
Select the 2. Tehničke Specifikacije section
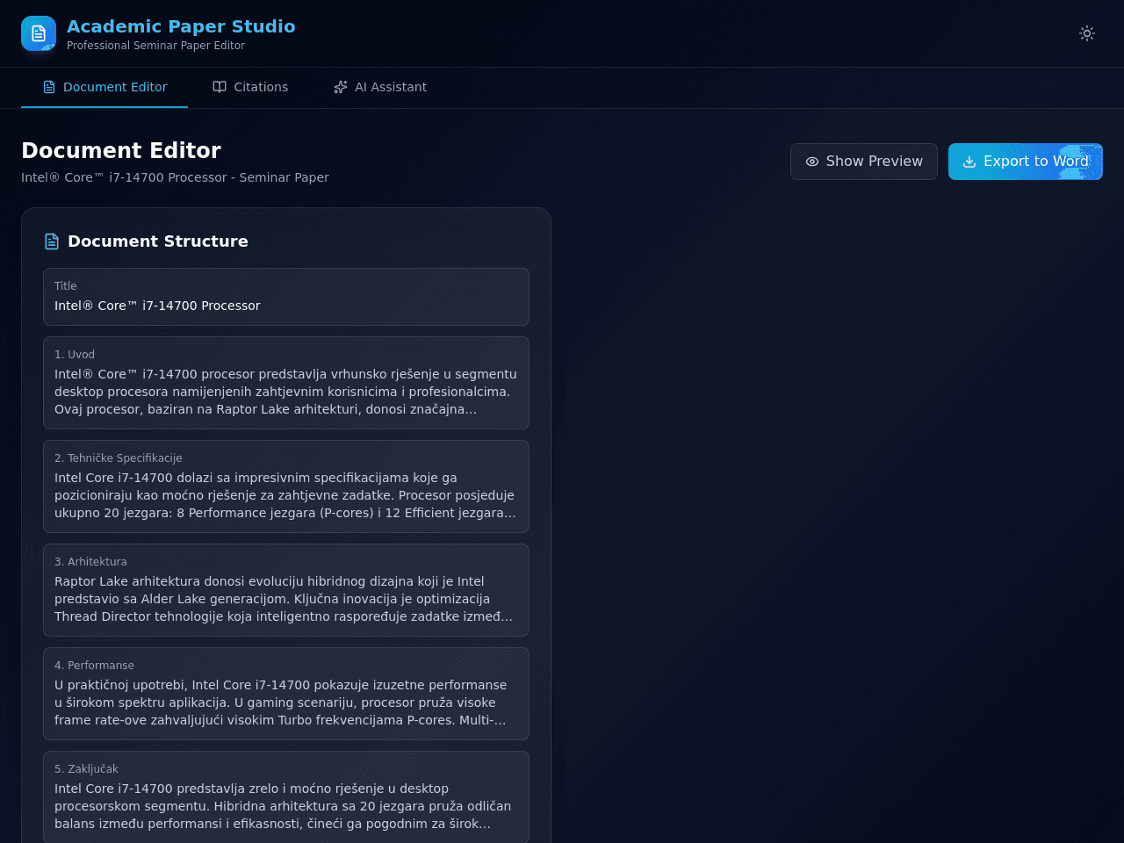point(286,486)
